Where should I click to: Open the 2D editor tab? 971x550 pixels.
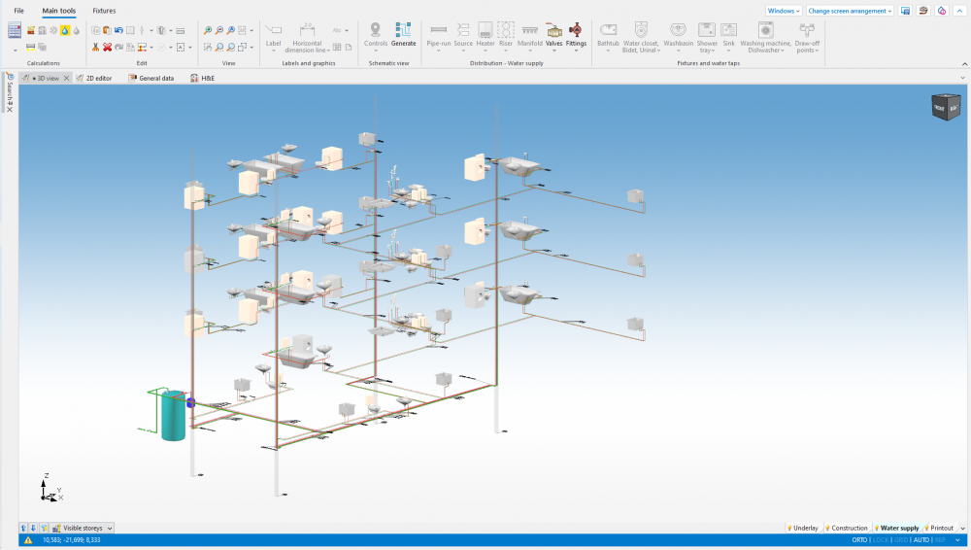click(97, 78)
